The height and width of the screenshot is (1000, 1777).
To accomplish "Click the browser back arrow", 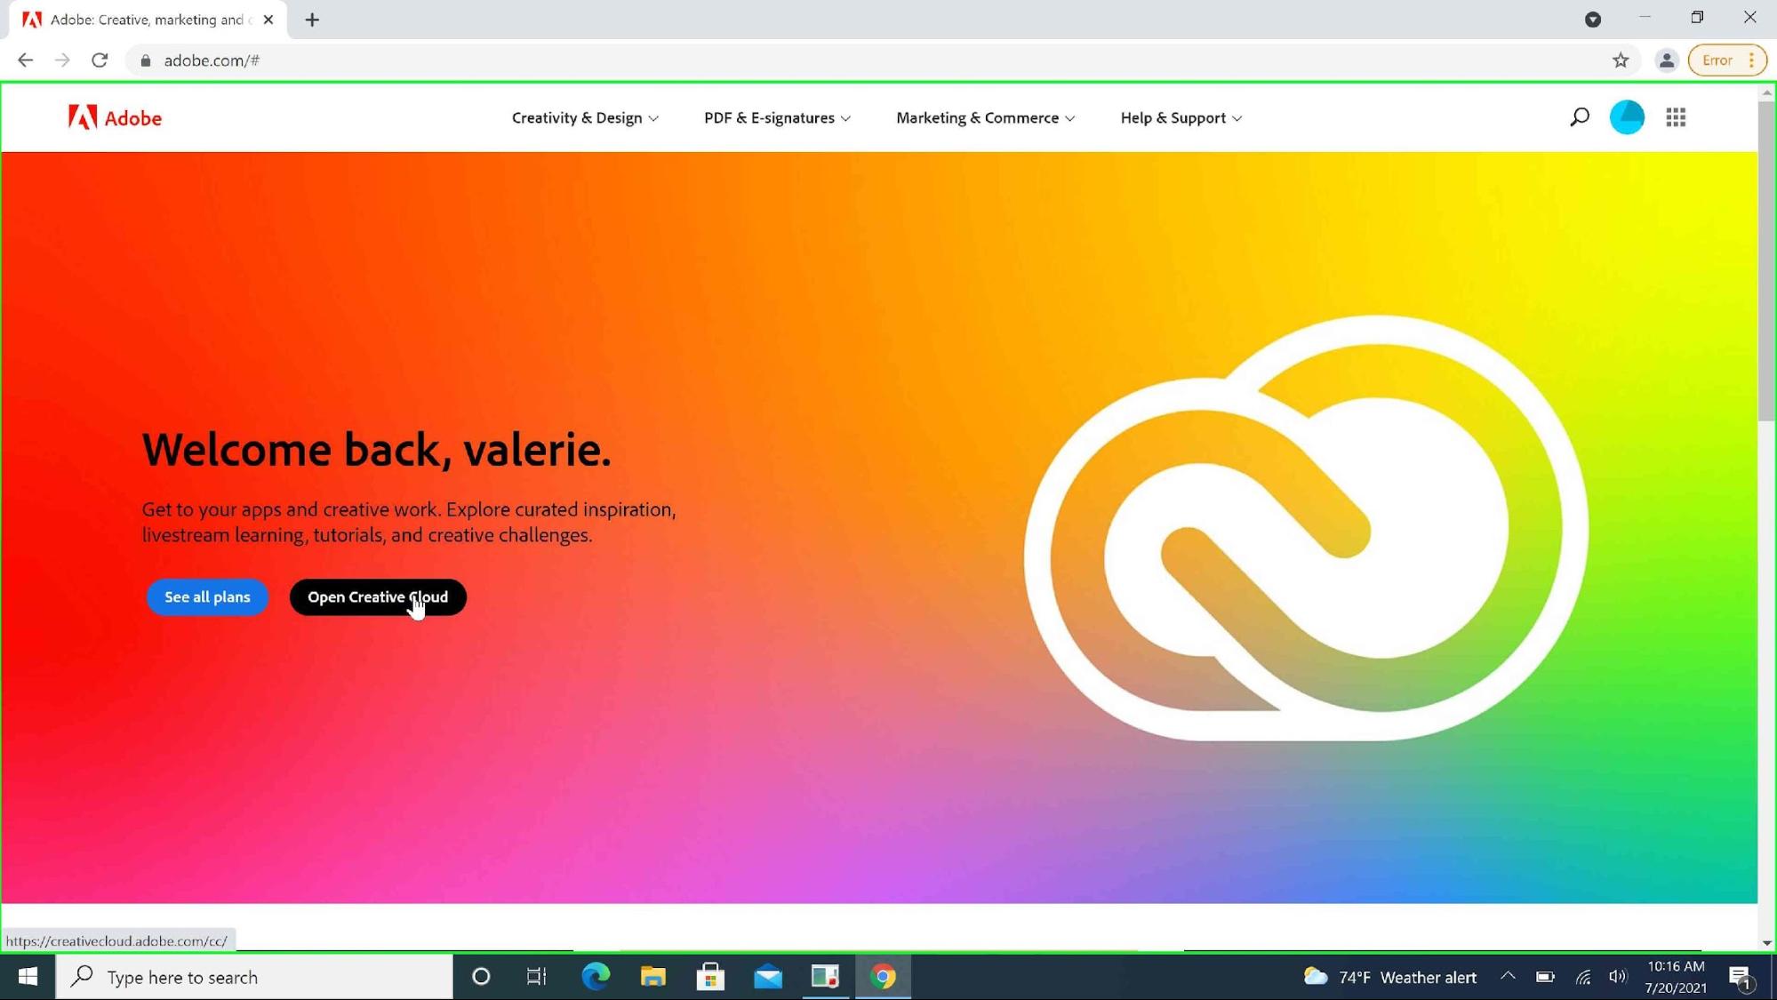I will coord(25,60).
